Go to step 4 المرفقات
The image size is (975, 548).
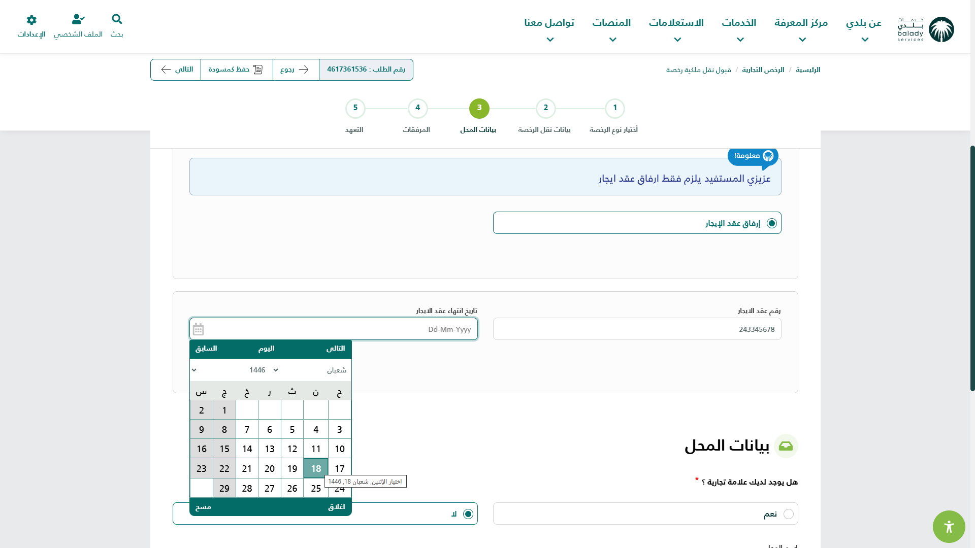417,108
